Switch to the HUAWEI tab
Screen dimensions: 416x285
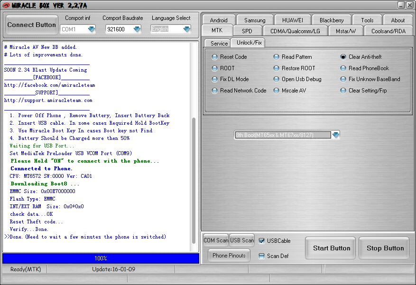click(293, 20)
